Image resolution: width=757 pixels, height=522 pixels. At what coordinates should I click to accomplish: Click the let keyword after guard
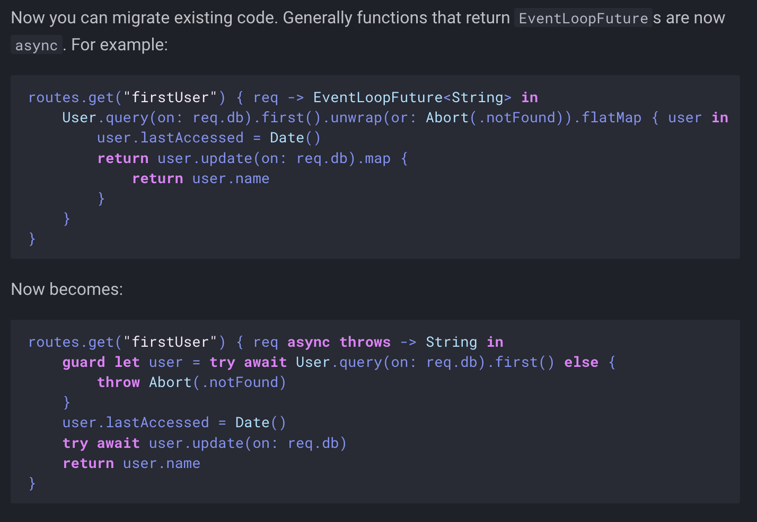(x=127, y=362)
